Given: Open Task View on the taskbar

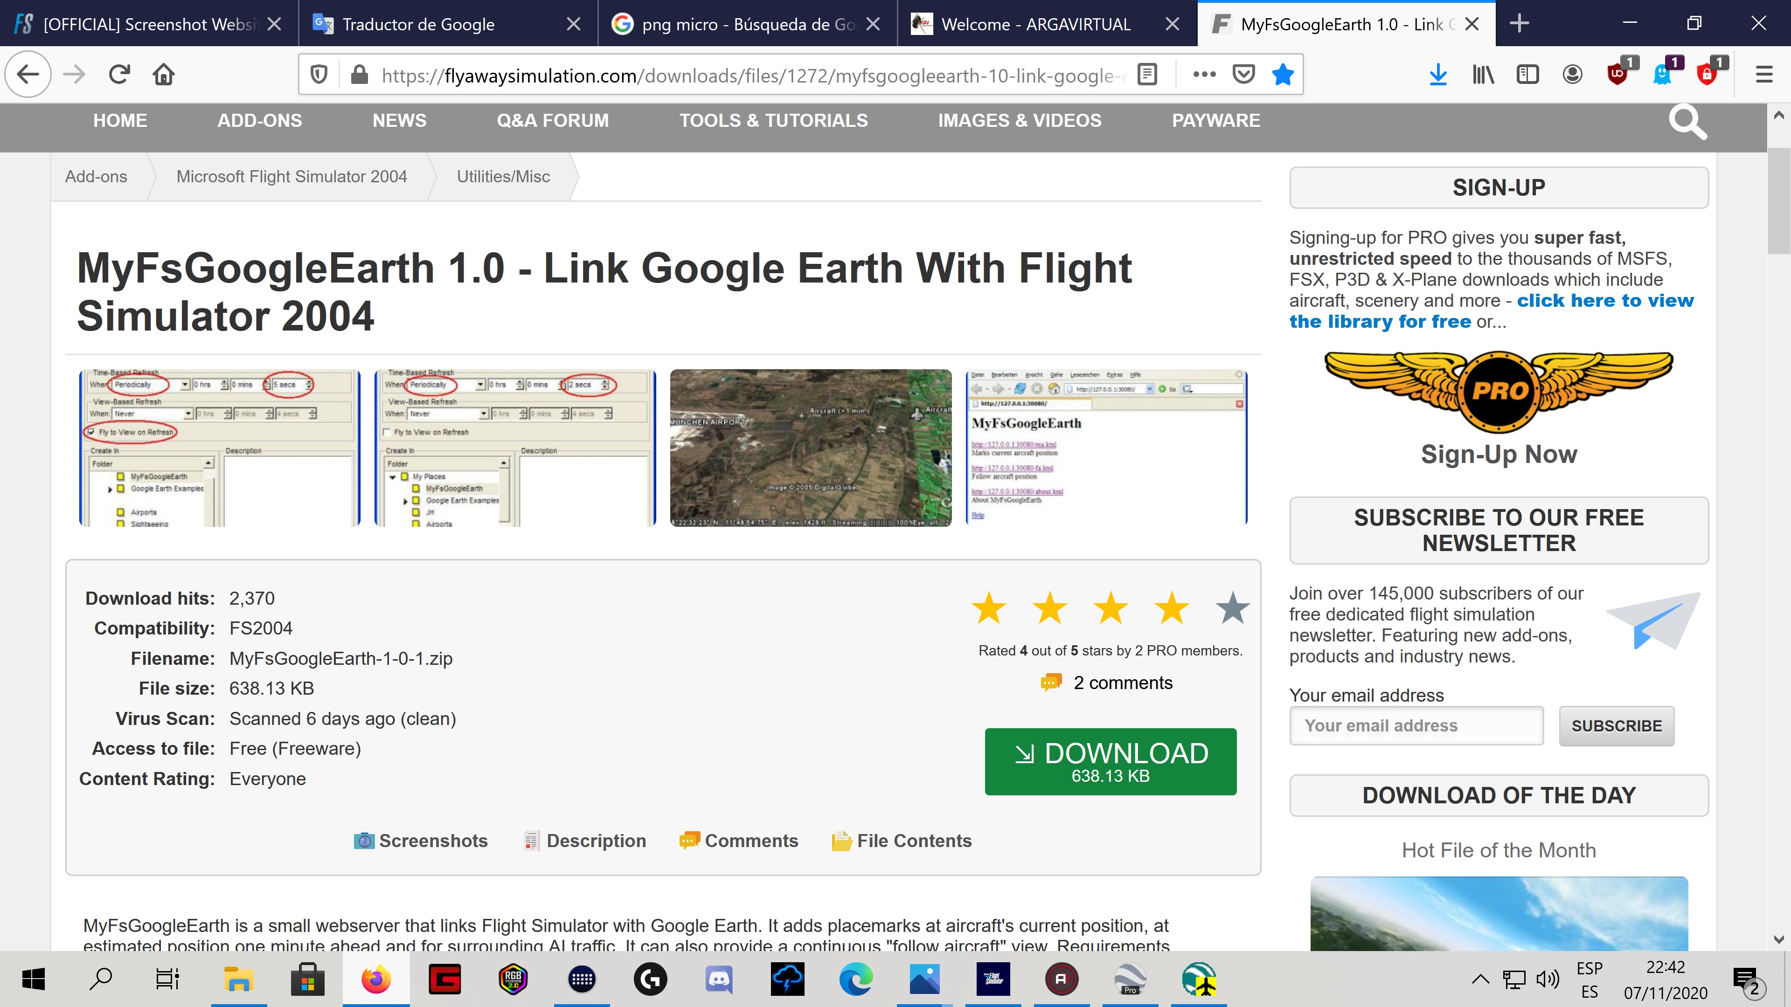Looking at the screenshot, I should tap(167, 979).
